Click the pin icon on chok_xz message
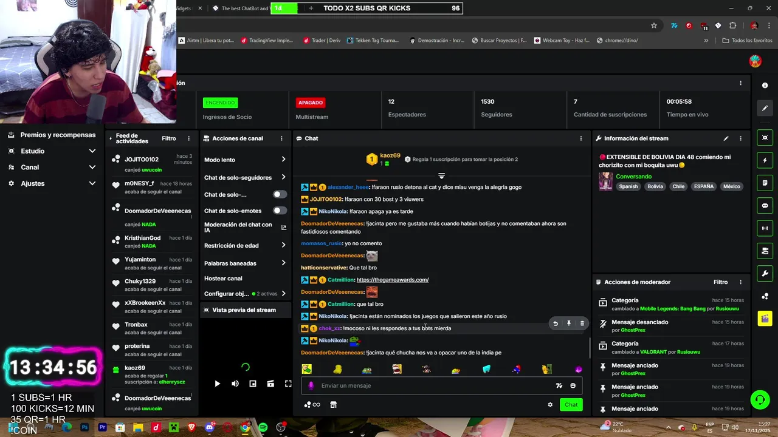This screenshot has height=437, width=778. (569, 324)
